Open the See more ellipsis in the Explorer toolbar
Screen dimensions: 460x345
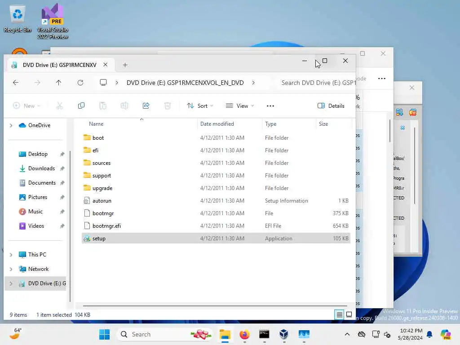tap(270, 106)
